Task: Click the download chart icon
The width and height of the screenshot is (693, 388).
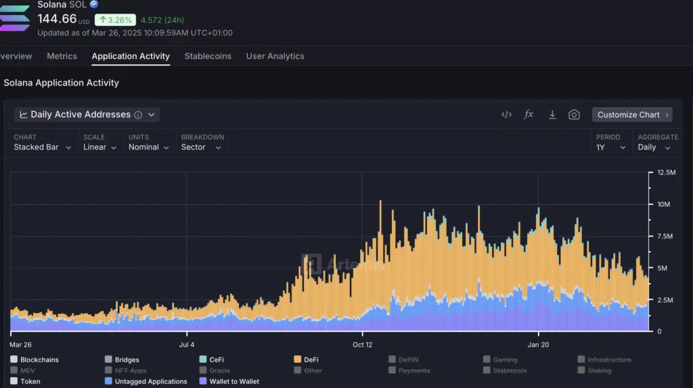Action: [x=552, y=115]
